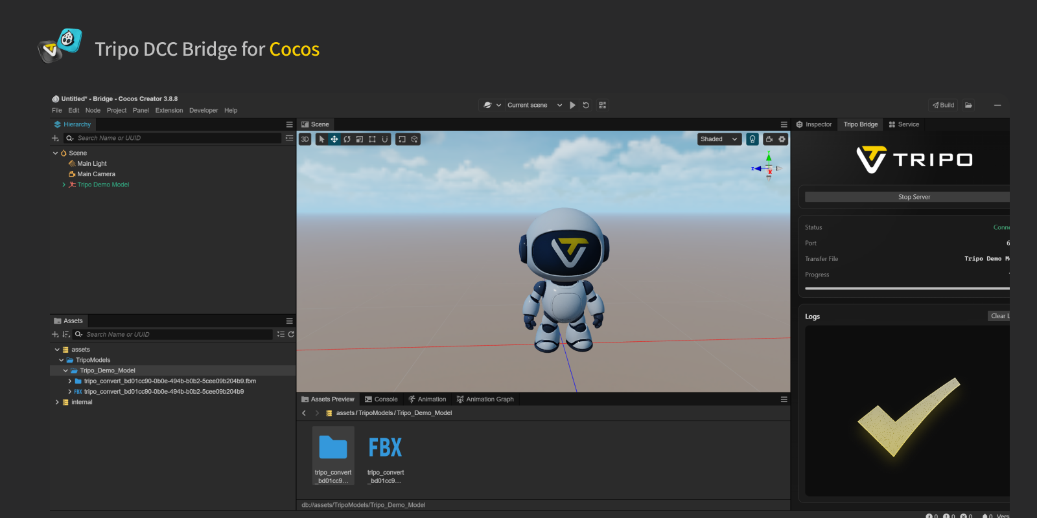The width and height of the screenshot is (1037, 518).
Task: Click the Build button
Action: [943, 105]
